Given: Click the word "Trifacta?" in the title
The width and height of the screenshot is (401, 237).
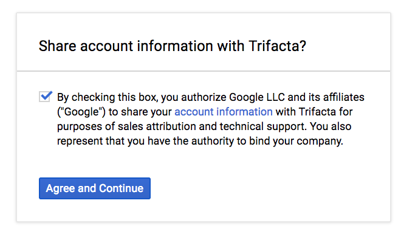Looking at the screenshot, I should (x=277, y=46).
